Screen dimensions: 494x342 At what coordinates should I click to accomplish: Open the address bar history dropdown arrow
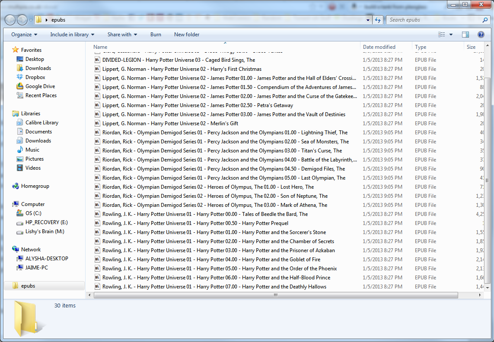tap(368, 20)
